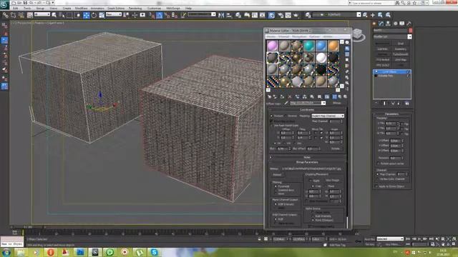
Task: Click Go to Parent in Material Editor
Action: click(340, 97)
